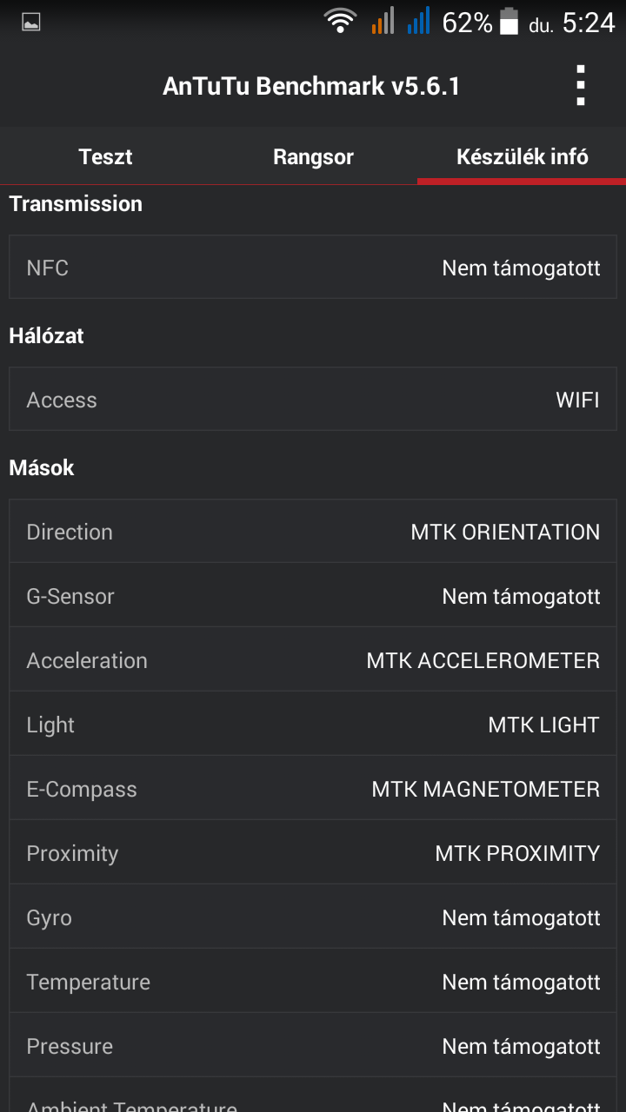This screenshot has height=1112, width=626.
Task: Tap the Temperature row
Action: pos(313,982)
